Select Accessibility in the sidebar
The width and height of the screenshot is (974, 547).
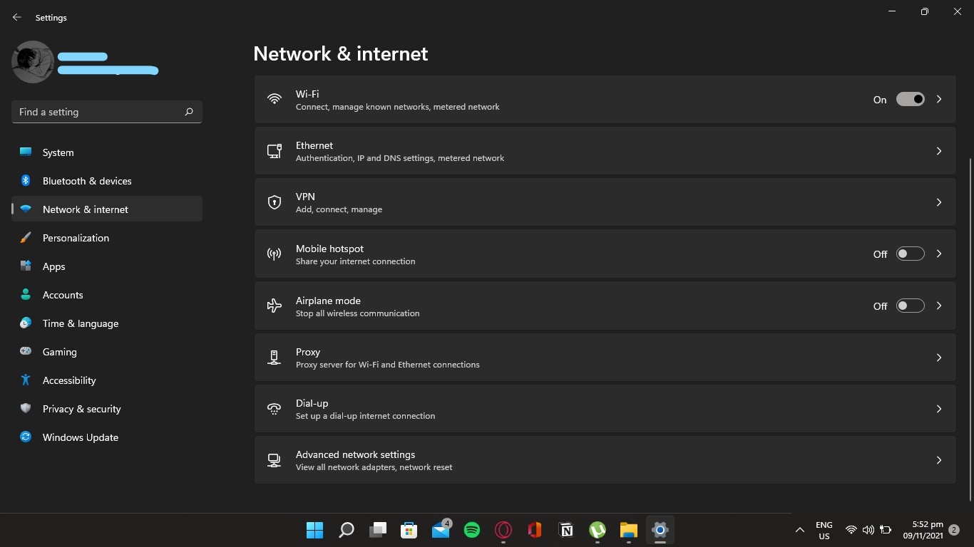tap(107, 380)
